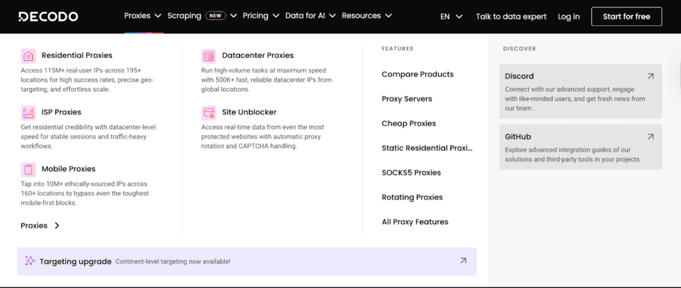Click the Log in link
Image resolution: width=681 pixels, height=288 pixels.
click(569, 17)
